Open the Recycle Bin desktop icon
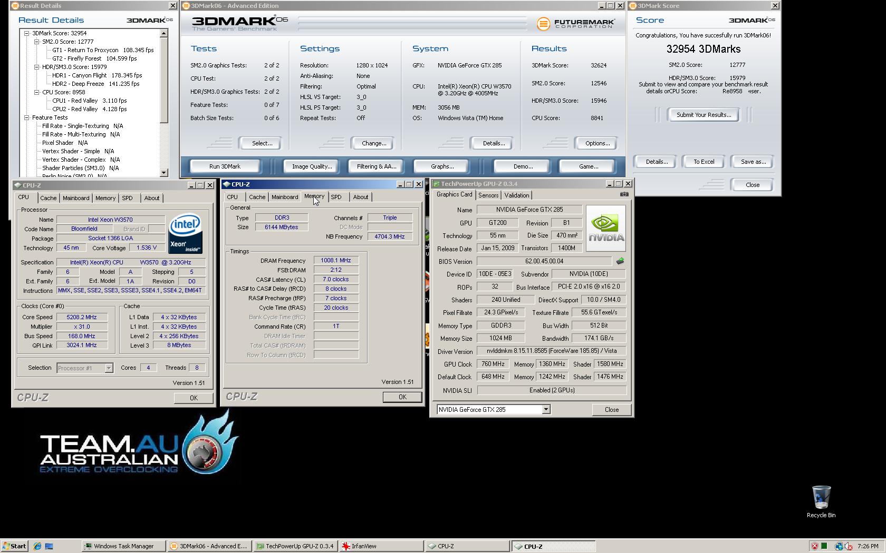The image size is (886, 553). pyautogui.click(x=821, y=502)
